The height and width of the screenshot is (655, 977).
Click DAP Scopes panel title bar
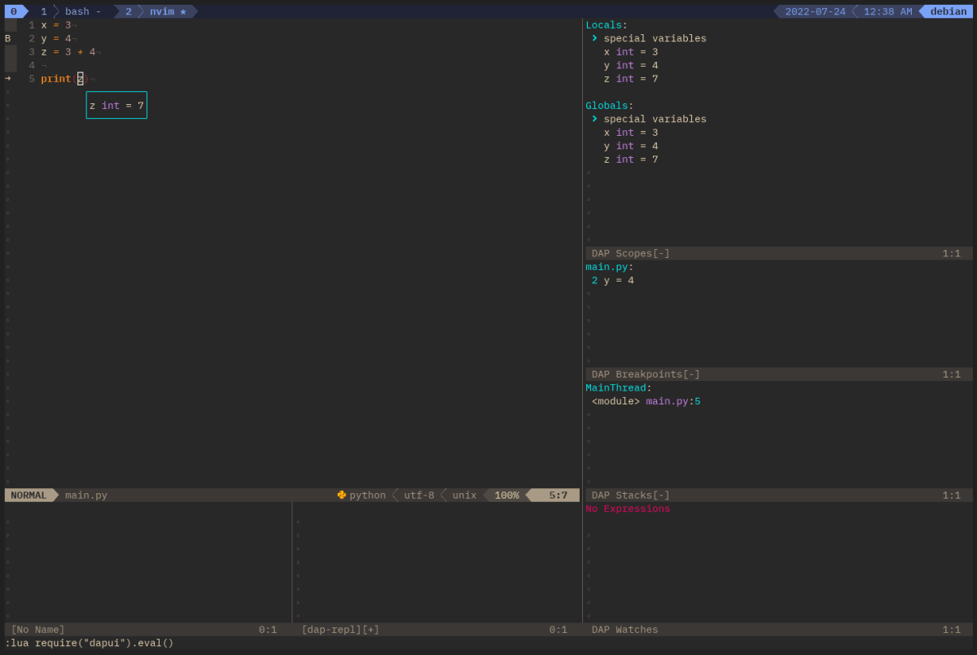tap(779, 253)
